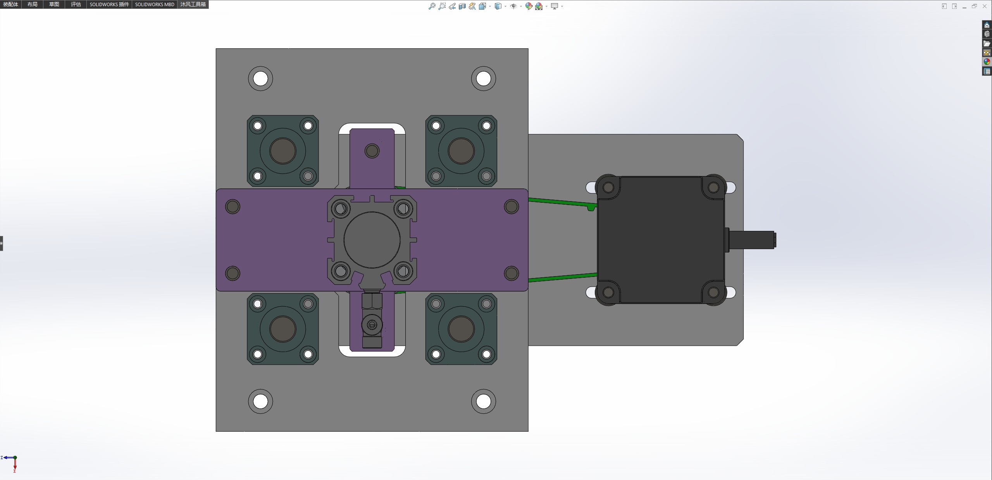Open SOLIDWORKS Resources home in task pane

(x=987, y=25)
